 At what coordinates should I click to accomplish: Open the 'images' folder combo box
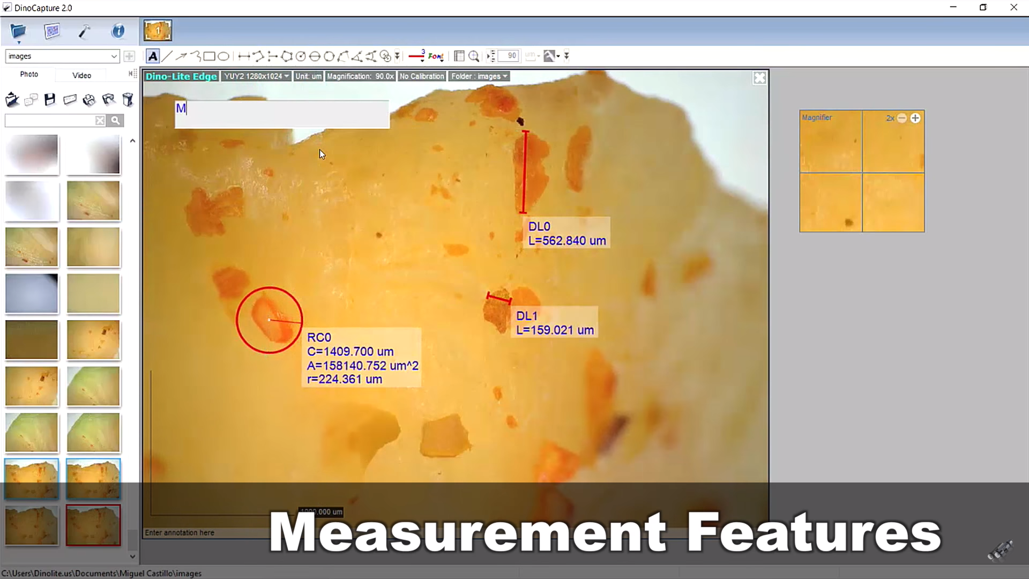pos(62,56)
